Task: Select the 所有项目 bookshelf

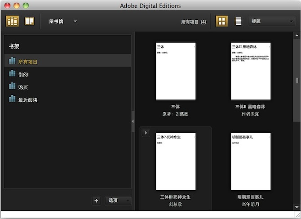Action: click(x=67, y=61)
